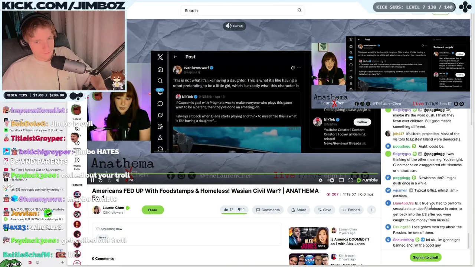Sign in to chat

[425, 257]
